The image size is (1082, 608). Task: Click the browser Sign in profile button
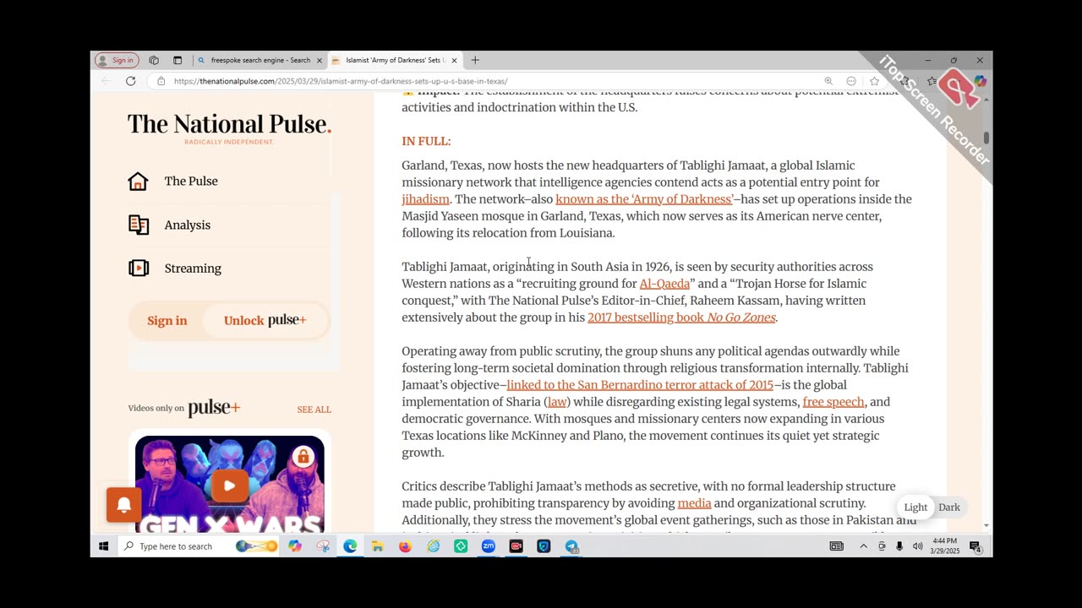pos(117,60)
